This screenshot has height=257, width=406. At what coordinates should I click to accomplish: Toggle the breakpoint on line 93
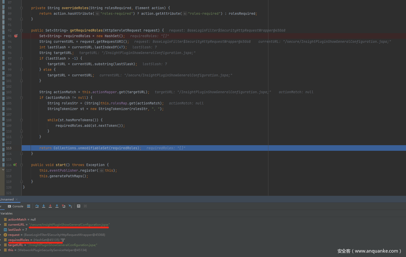[16, 36]
